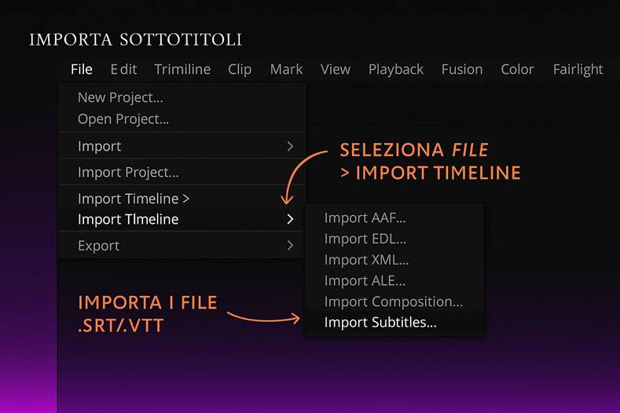Screen dimensions: 620x413
Task: Open the Color menu
Action: click(x=517, y=69)
